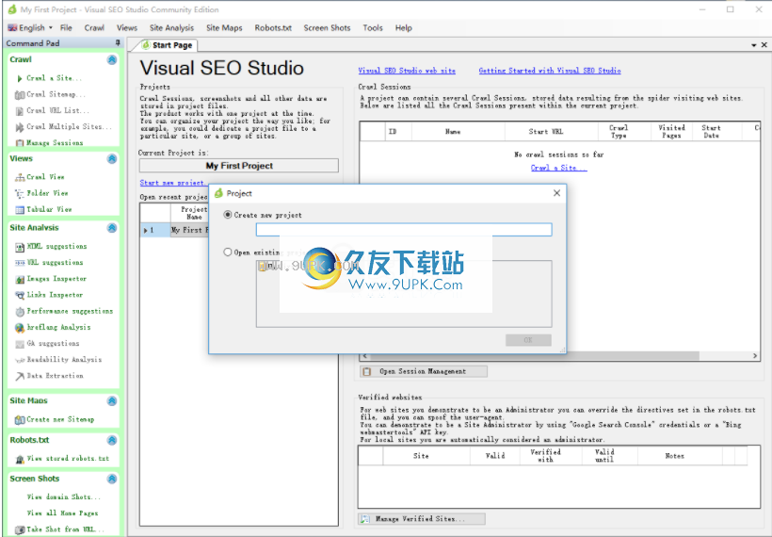Close the Project dialog
Viewport: 772px width, 537px height.
556,193
